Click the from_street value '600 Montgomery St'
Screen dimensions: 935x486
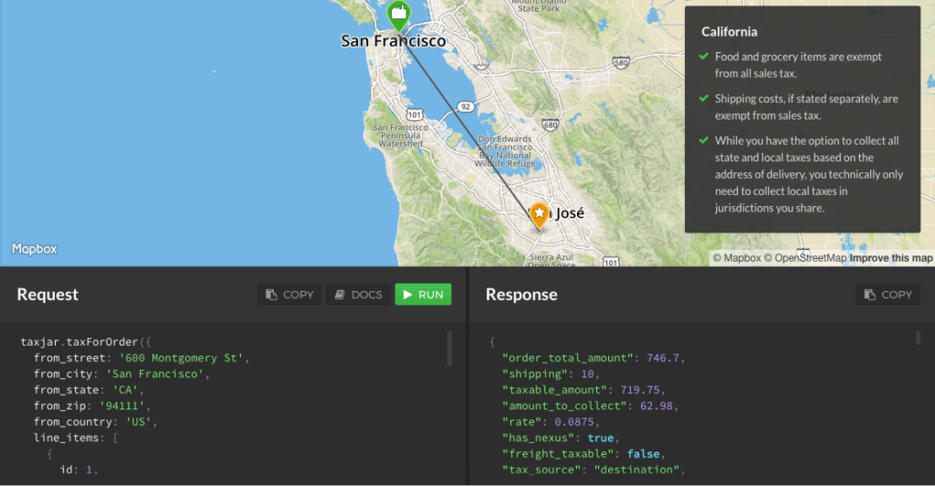182,358
